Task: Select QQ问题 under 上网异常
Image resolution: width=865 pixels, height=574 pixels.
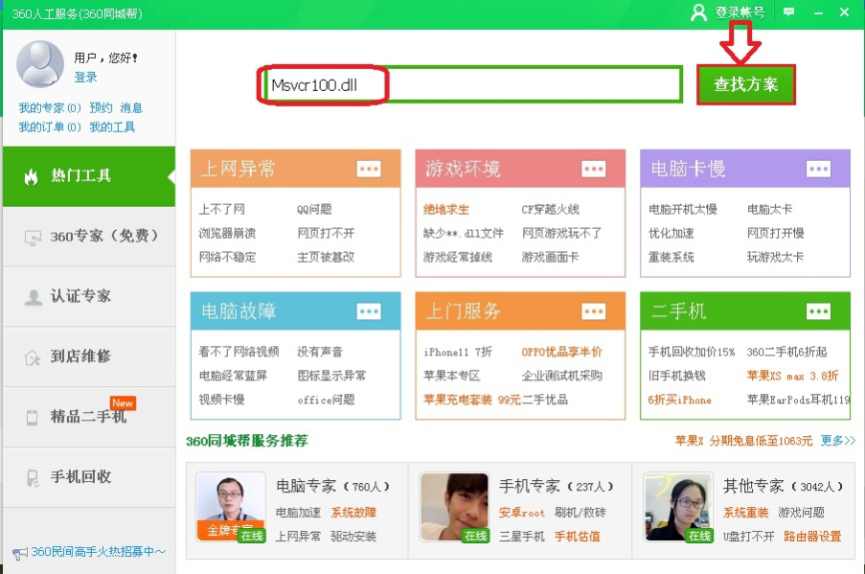Action: pyautogui.click(x=315, y=210)
